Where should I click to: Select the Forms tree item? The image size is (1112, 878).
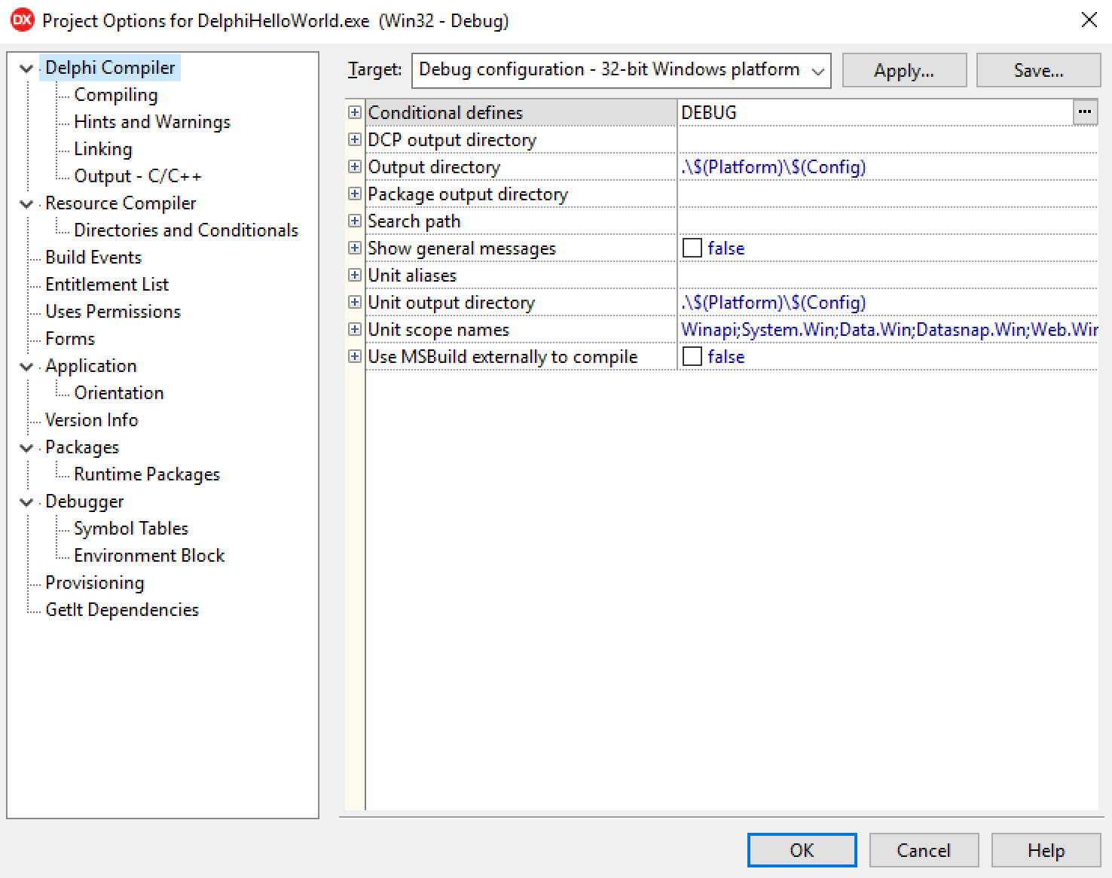coord(70,339)
